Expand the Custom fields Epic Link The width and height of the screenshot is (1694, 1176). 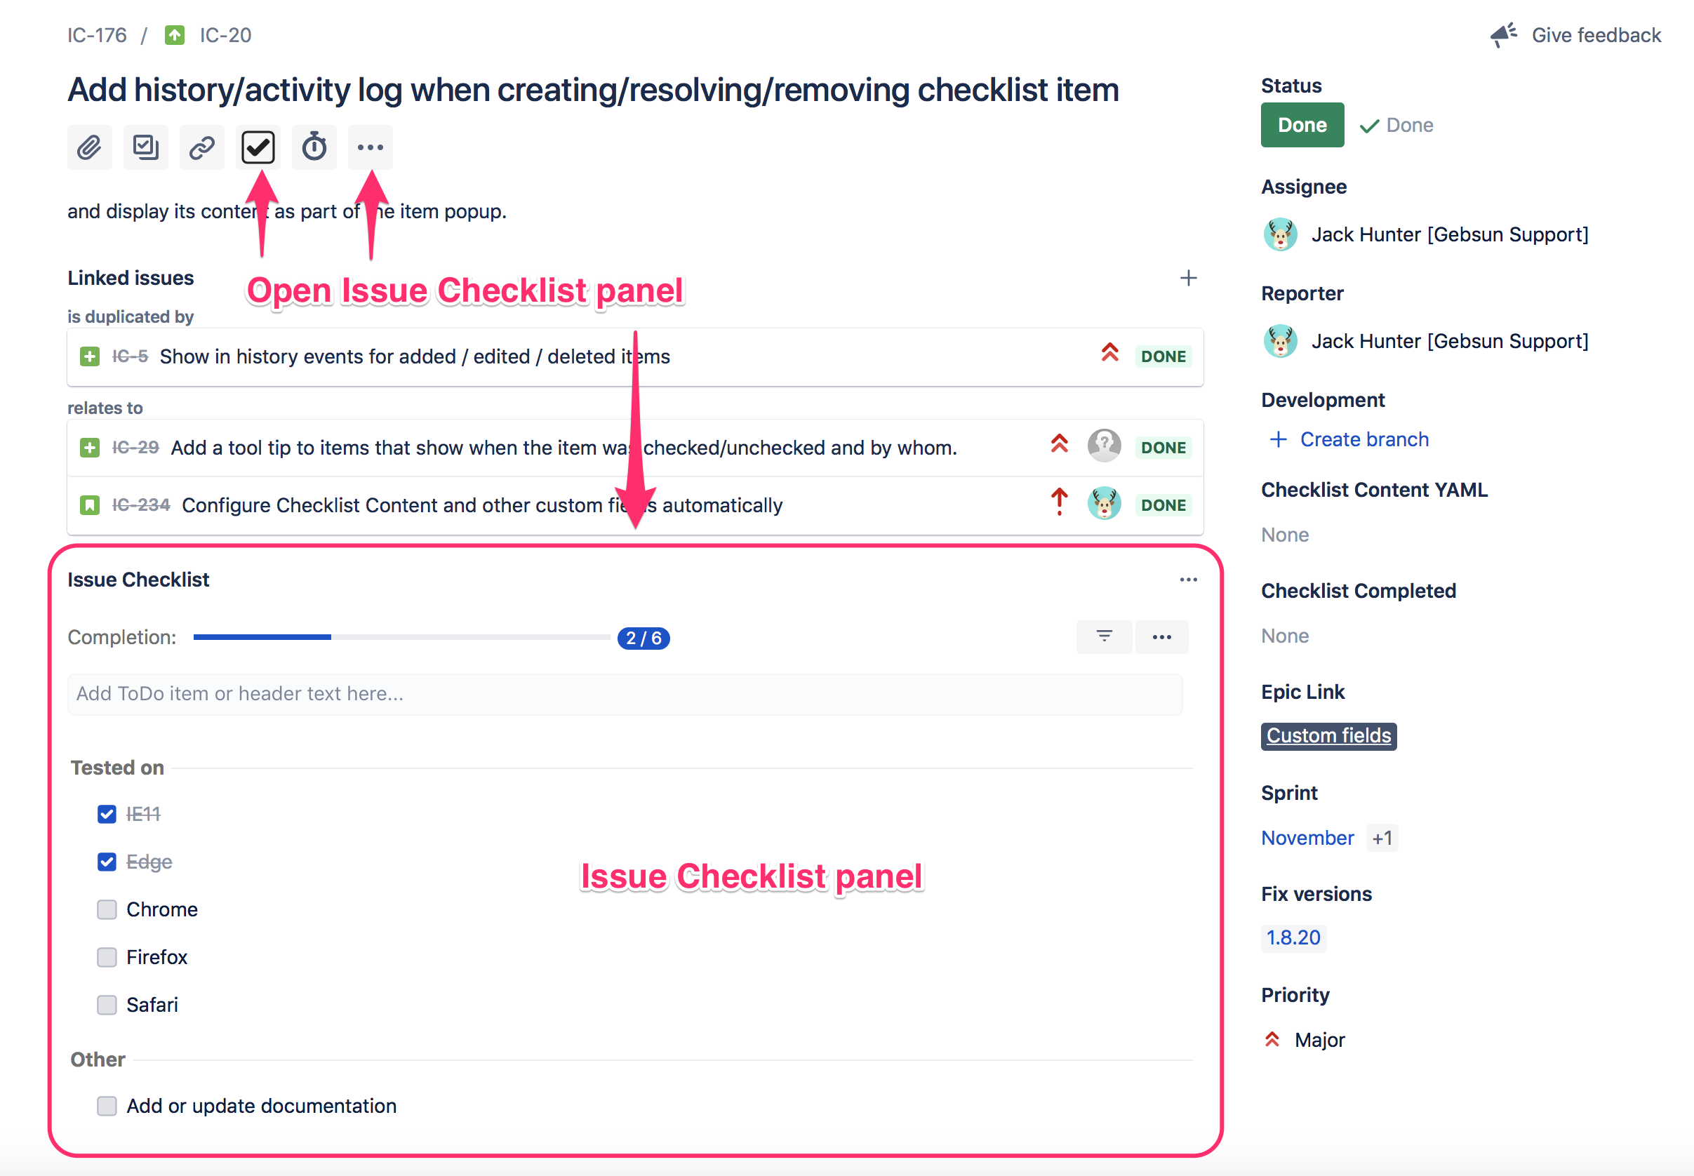[x=1330, y=735]
